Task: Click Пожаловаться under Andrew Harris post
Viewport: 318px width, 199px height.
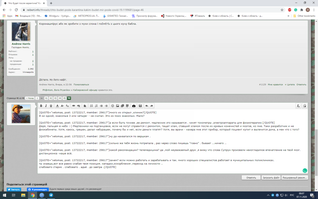Action: click(x=81, y=84)
